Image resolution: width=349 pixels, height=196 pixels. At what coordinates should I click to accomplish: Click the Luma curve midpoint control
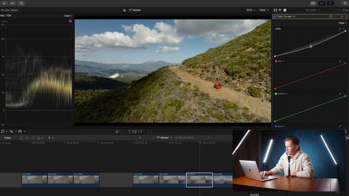[311, 46]
